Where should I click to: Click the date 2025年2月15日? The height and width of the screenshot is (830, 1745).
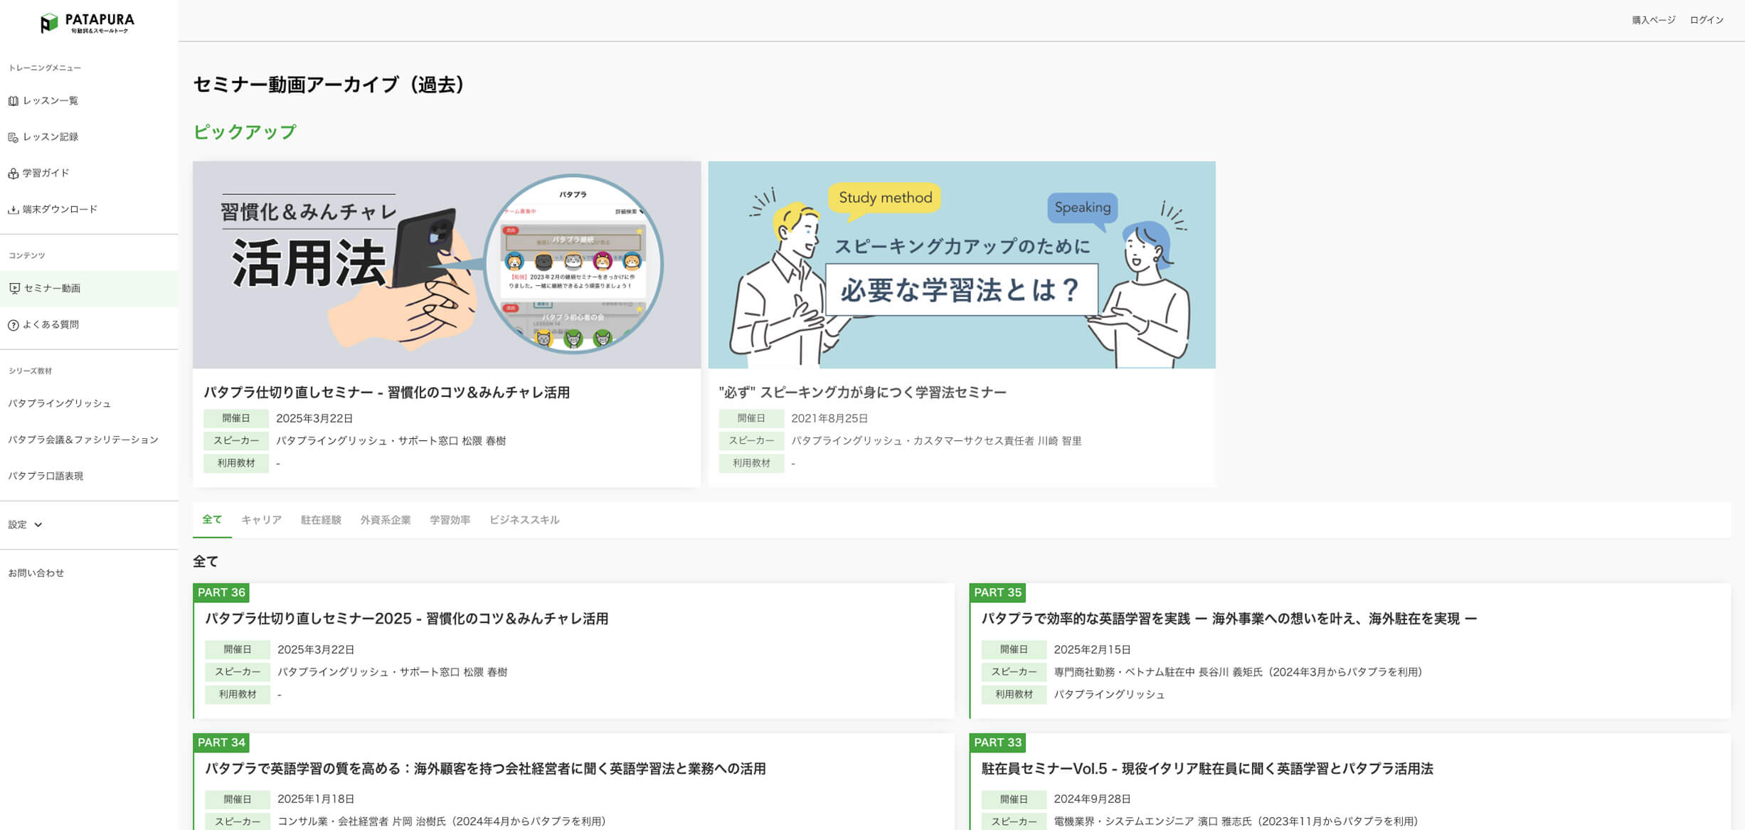tap(1092, 649)
